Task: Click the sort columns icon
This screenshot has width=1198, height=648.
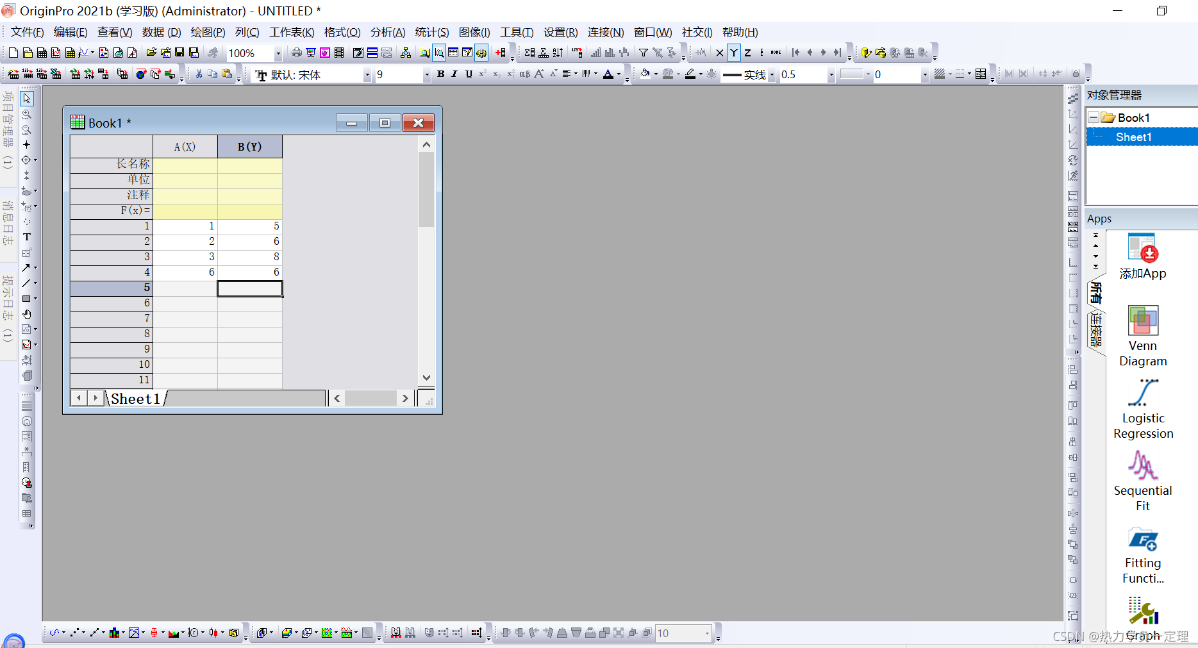Action: click(558, 53)
